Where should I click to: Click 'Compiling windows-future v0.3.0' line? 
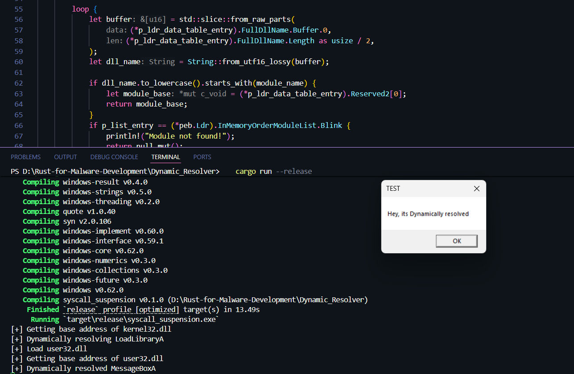[85, 280]
